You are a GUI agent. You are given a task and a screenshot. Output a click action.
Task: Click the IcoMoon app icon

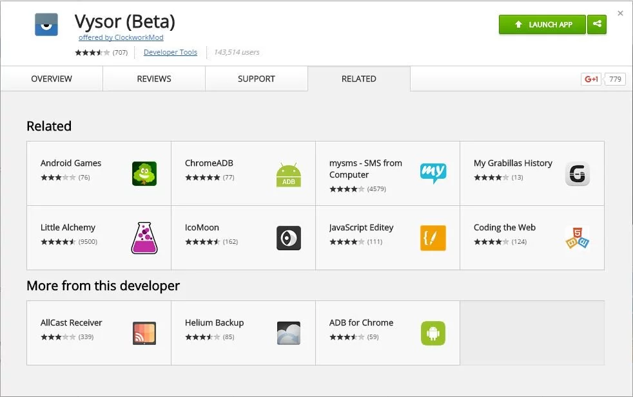(x=289, y=238)
